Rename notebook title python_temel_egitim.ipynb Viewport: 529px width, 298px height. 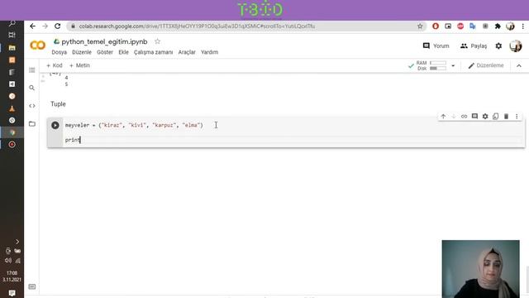tap(104, 41)
